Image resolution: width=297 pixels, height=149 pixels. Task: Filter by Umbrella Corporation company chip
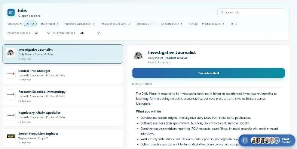[80, 24]
